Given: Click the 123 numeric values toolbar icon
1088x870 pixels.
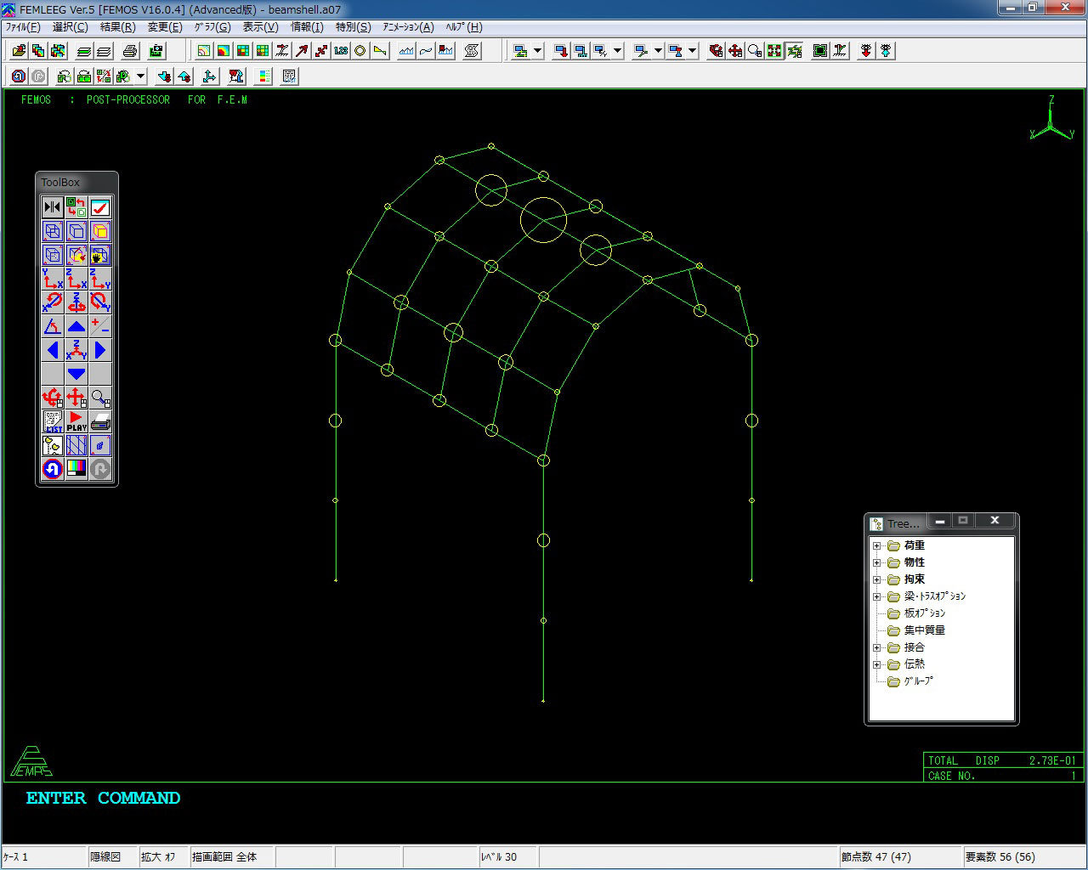Looking at the screenshot, I should [341, 51].
